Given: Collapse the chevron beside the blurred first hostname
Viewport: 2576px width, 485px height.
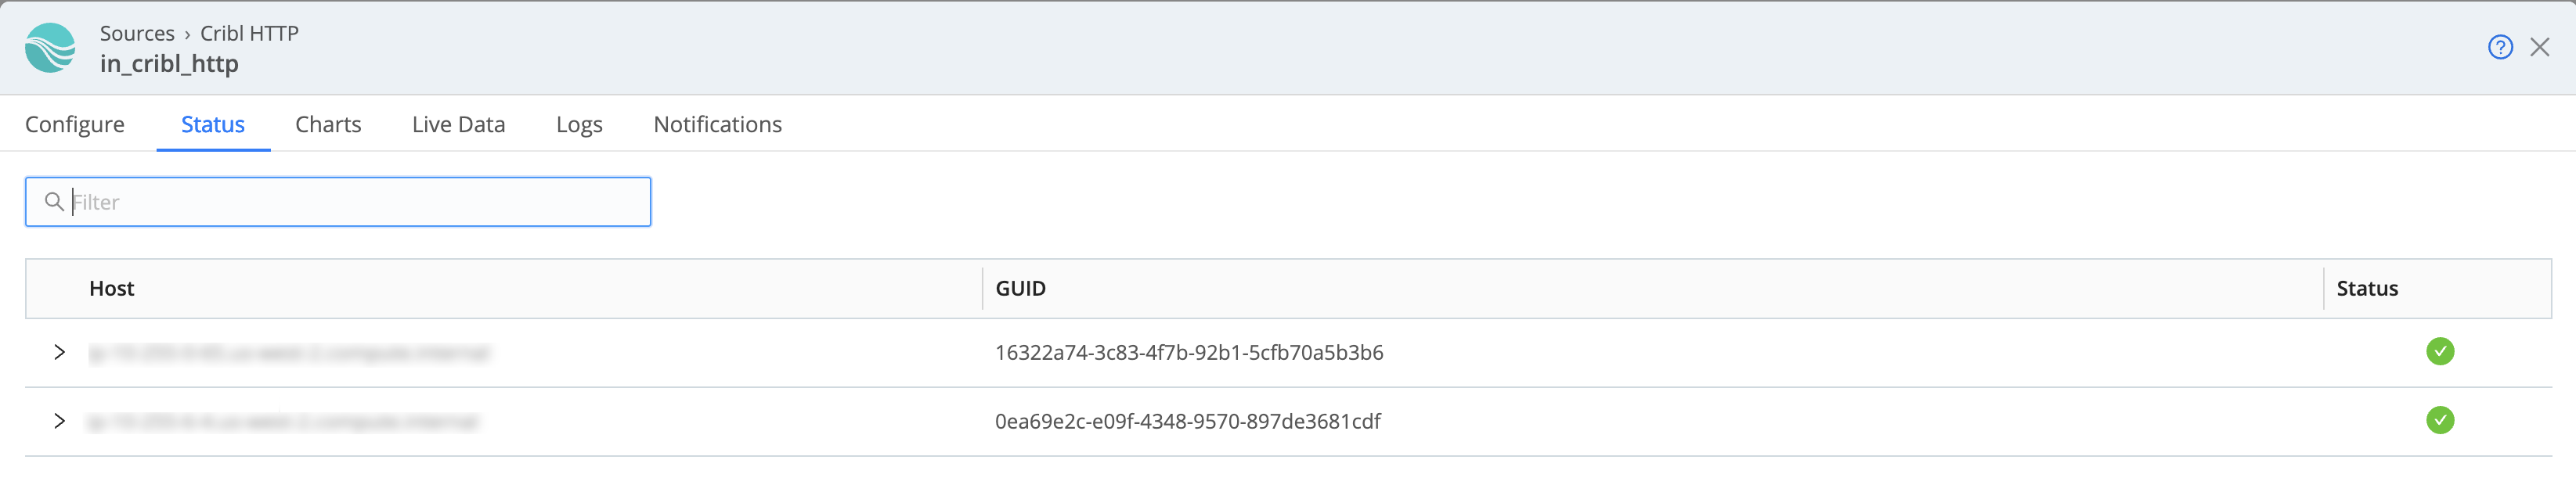Looking at the screenshot, I should coord(60,352).
